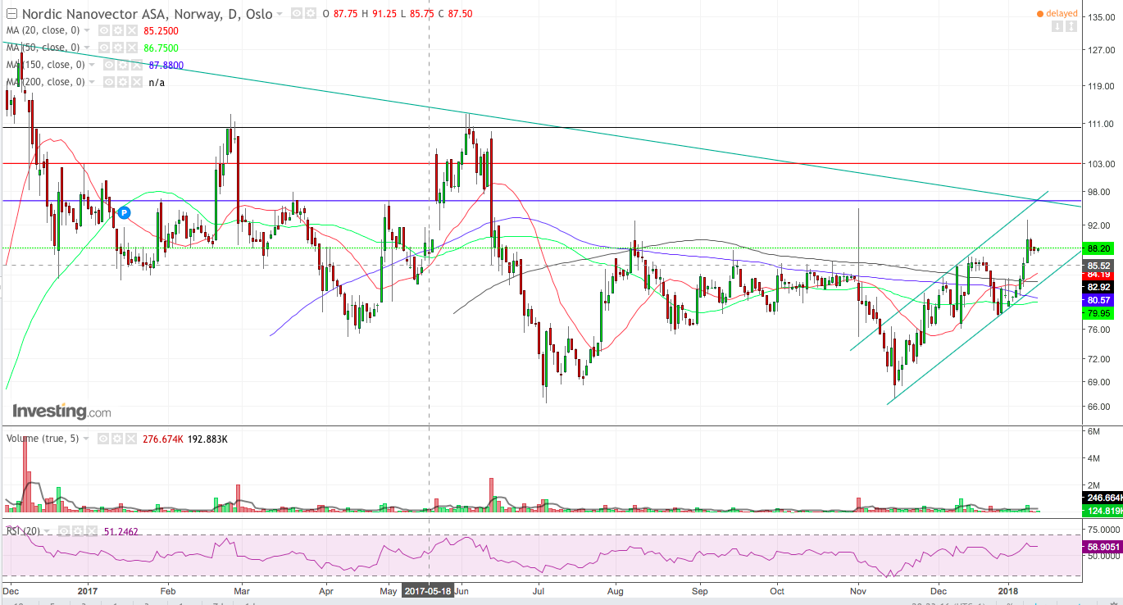Click Investing.com logo on chart
The height and width of the screenshot is (605, 1123).
pos(61,411)
